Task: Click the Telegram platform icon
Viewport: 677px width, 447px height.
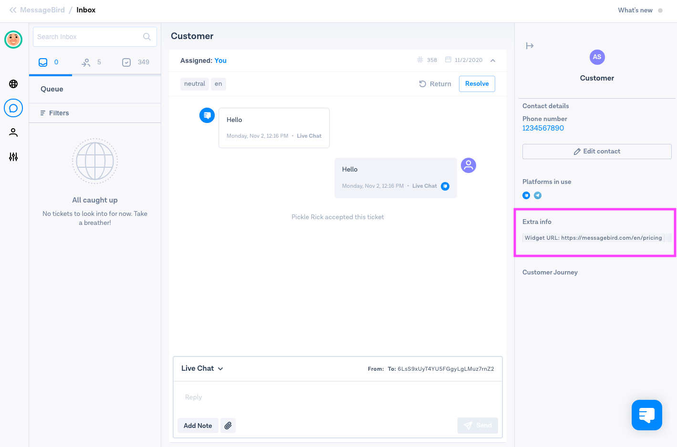Action: pyautogui.click(x=538, y=195)
